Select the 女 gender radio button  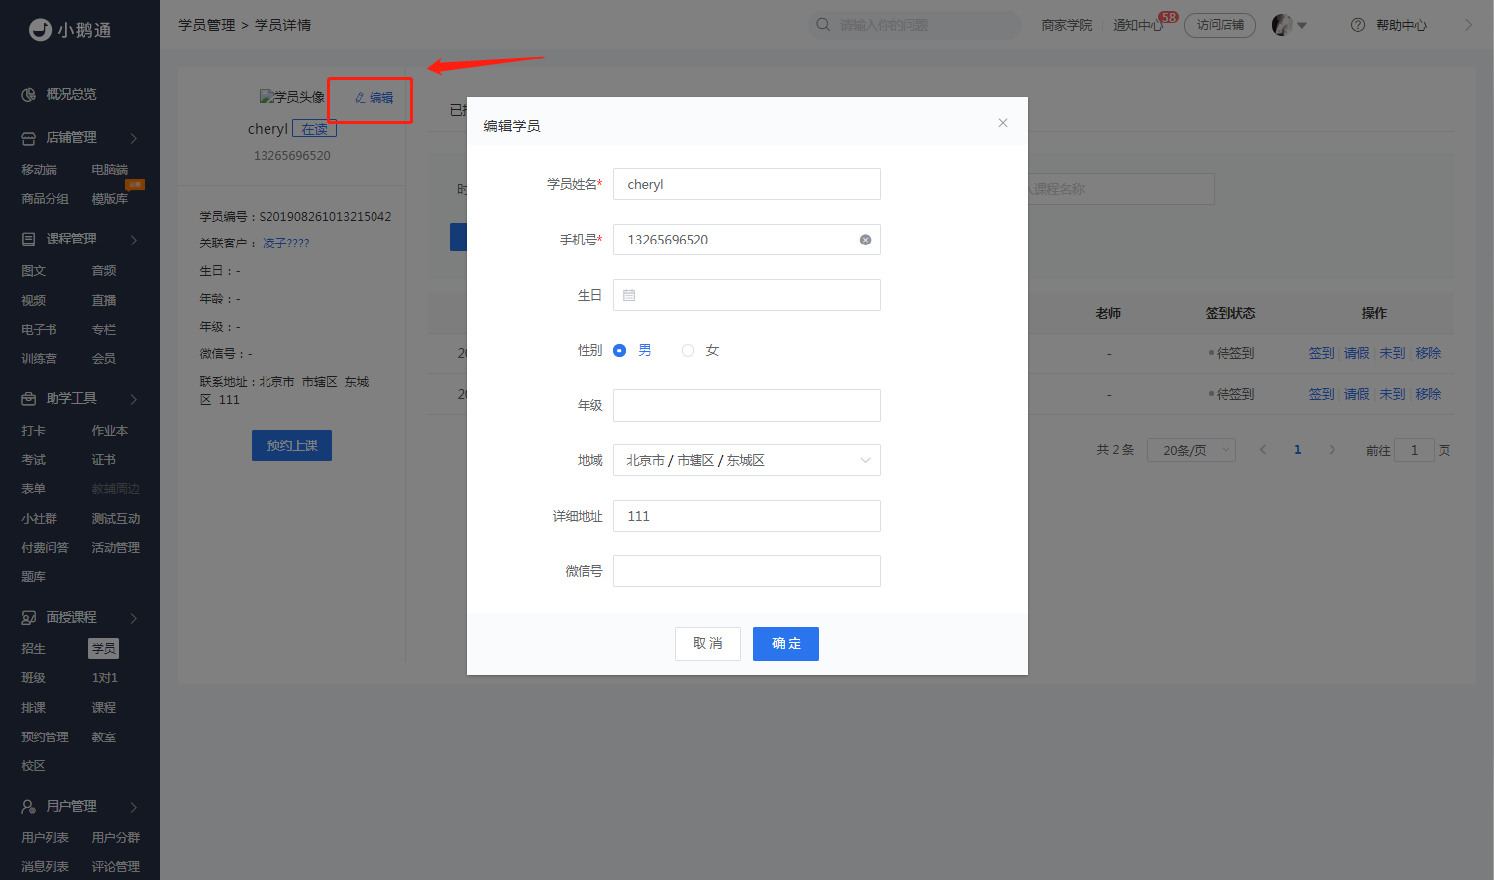click(x=688, y=350)
